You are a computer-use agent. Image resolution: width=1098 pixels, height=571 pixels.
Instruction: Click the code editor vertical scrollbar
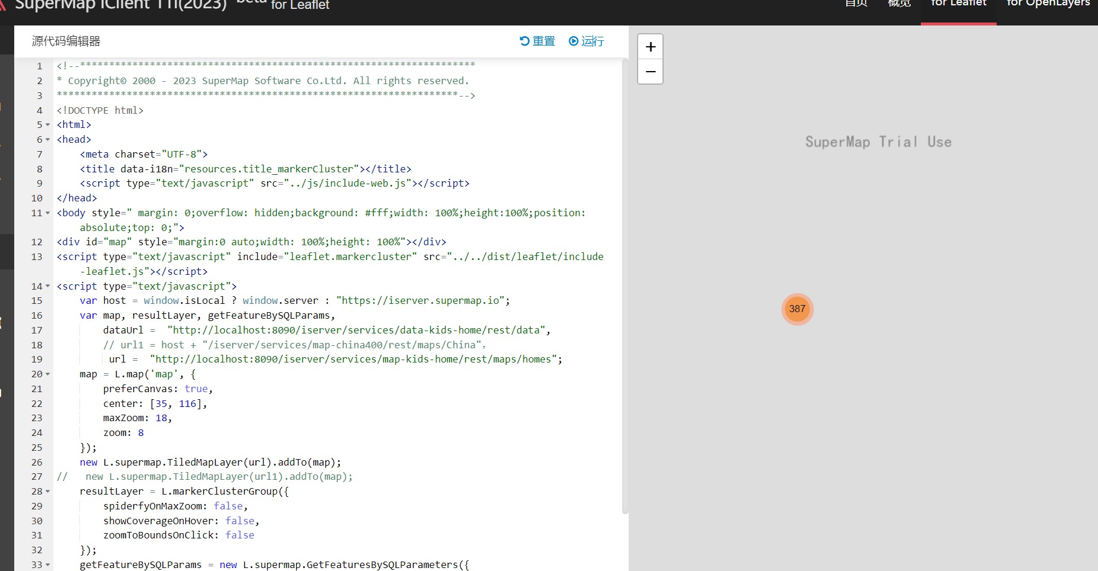click(625, 286)
